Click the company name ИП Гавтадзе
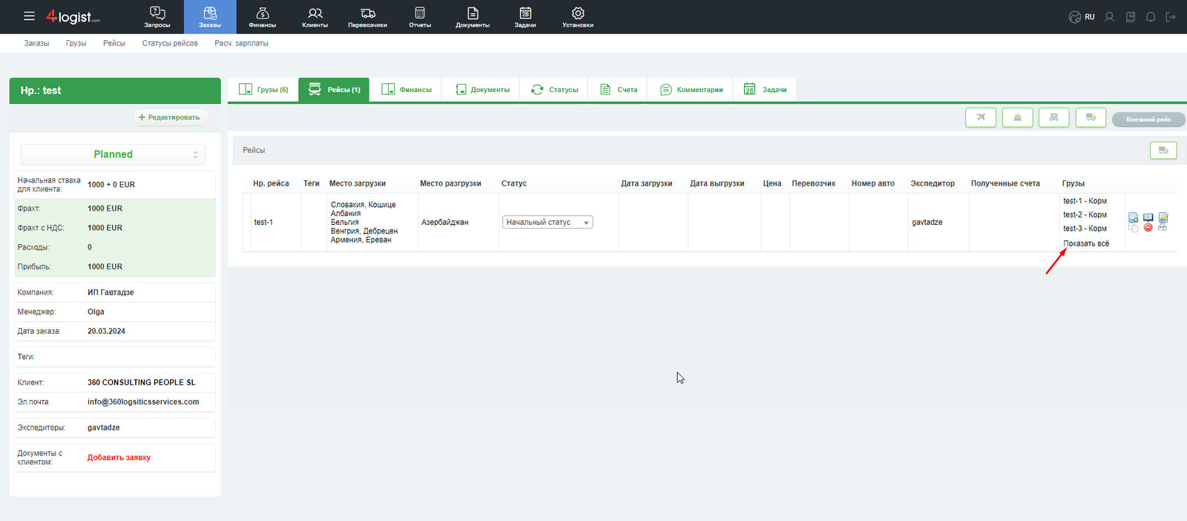The height and width of the screenshot is (521, 1187). pos(111,292)
